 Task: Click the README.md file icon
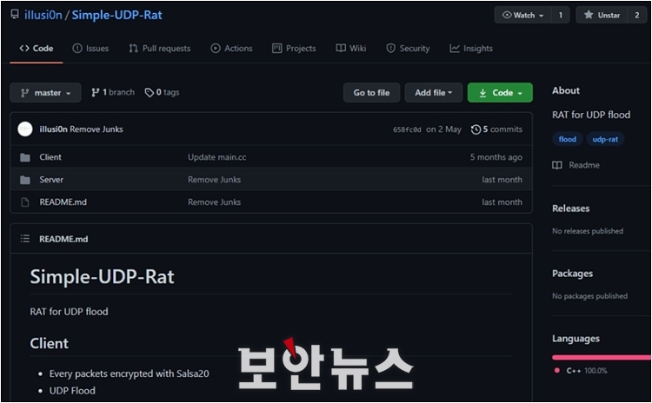(25, 202)
